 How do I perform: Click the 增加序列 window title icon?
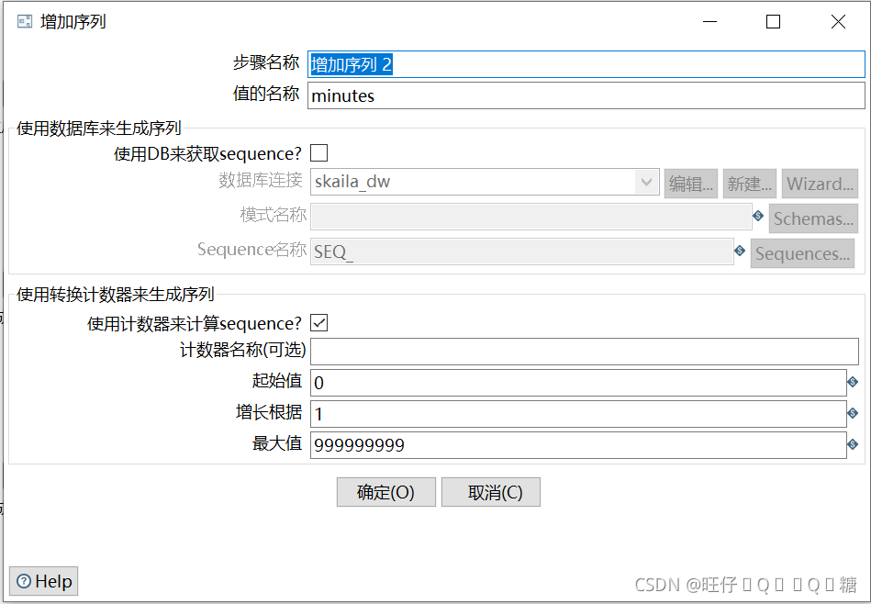(x=25, y=22)
